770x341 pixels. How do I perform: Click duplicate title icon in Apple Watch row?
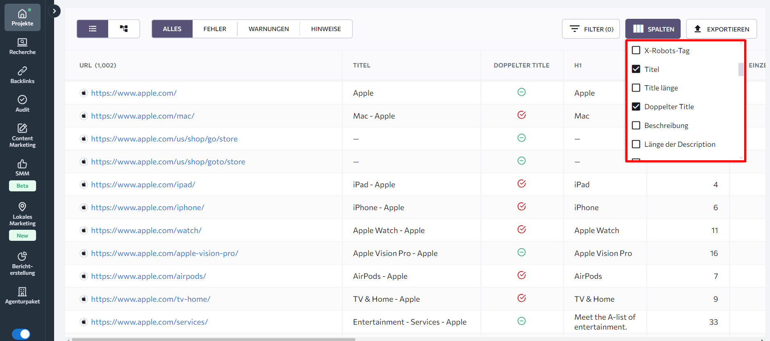click(521, 229)
